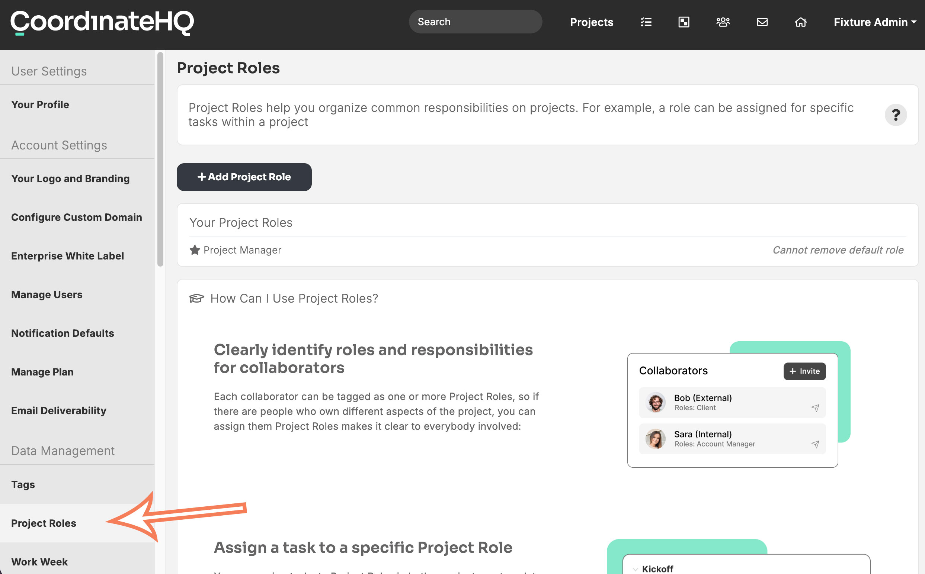This screenshot has height=574, width=925.
Task: Click the question mark help icon
Action: 895,115
